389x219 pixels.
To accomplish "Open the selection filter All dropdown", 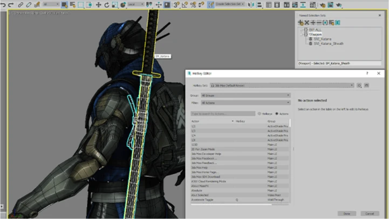I will 51,4.
